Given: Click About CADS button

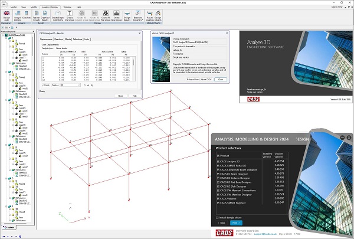Looking at the screenshot, I should (206, 80).
